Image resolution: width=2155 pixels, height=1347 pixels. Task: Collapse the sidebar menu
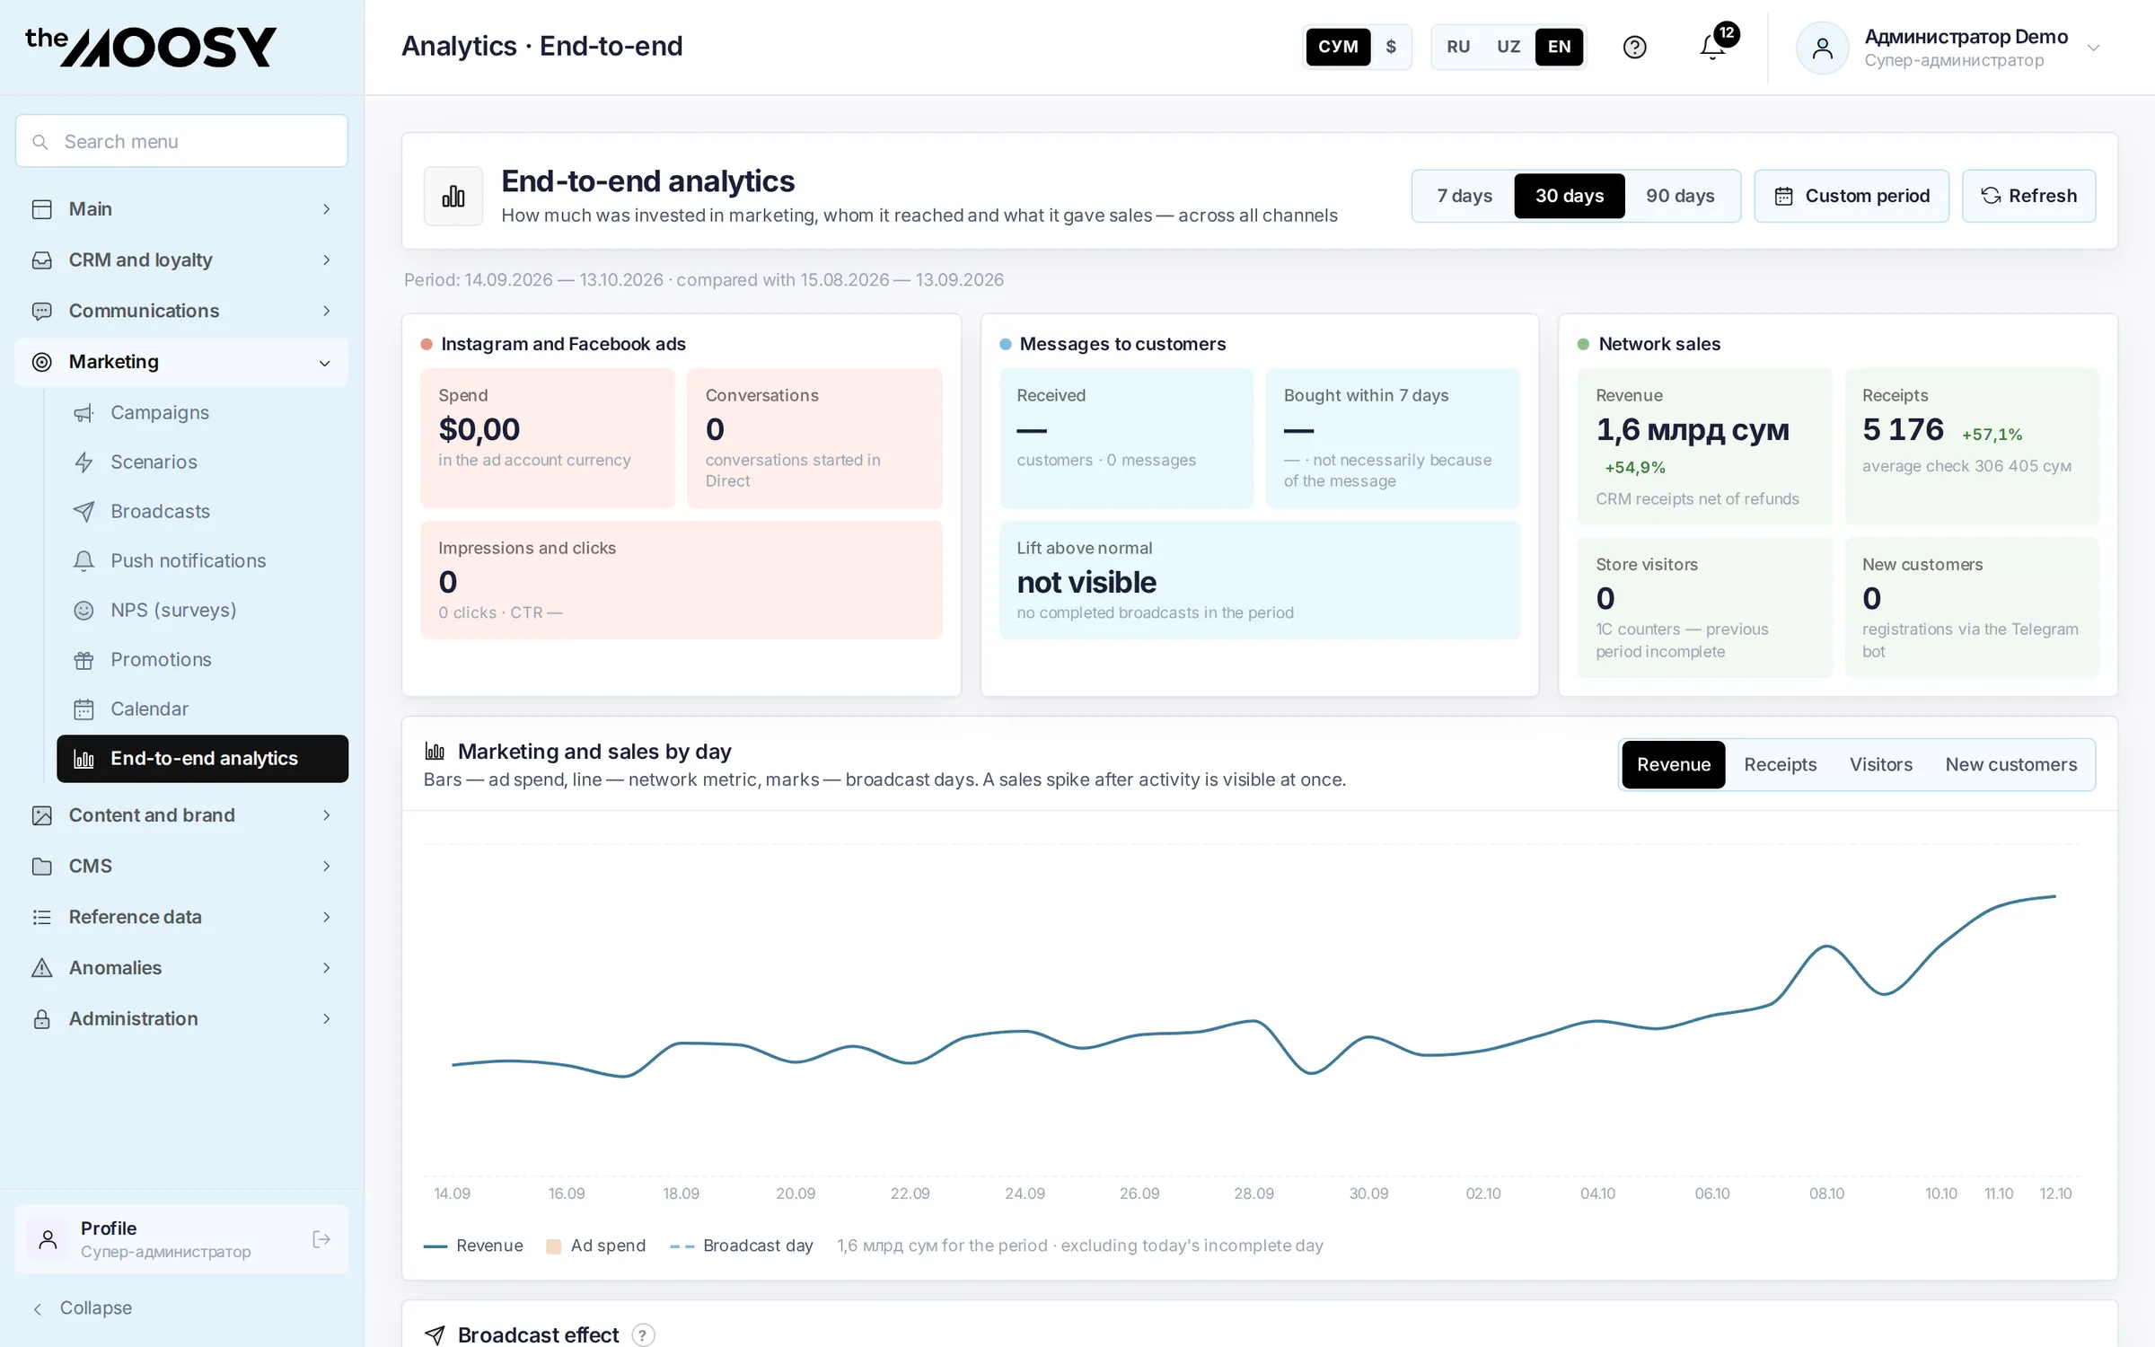click(83, 1307)
